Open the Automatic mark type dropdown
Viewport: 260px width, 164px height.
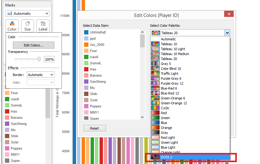pyautogui.click(x=28, y=14)
